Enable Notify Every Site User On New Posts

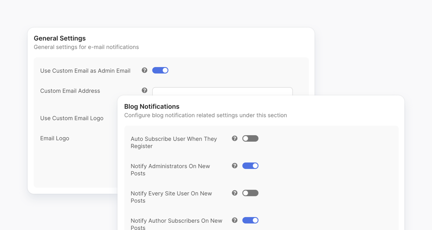click(x=250, y=193)
